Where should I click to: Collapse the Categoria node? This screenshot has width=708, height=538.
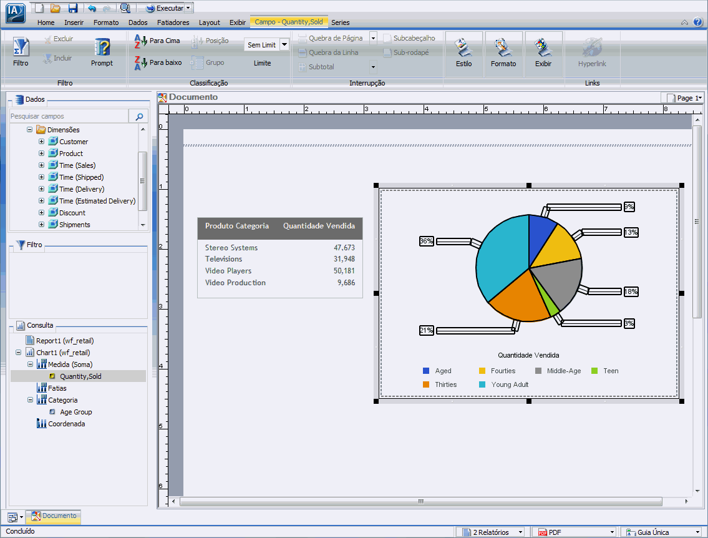tap(30, 400)
